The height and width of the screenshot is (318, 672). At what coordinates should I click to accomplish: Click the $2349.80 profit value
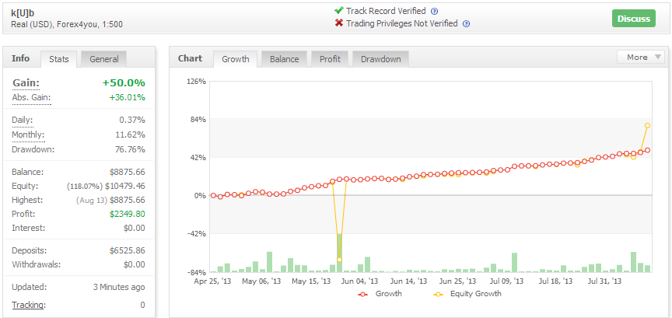(x=128, y=214)
